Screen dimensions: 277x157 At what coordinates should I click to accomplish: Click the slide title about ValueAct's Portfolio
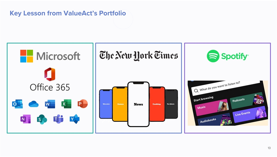coord(68,13)
